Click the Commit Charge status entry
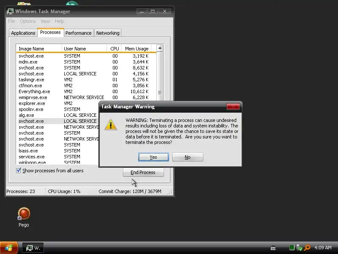 point(130,191)
